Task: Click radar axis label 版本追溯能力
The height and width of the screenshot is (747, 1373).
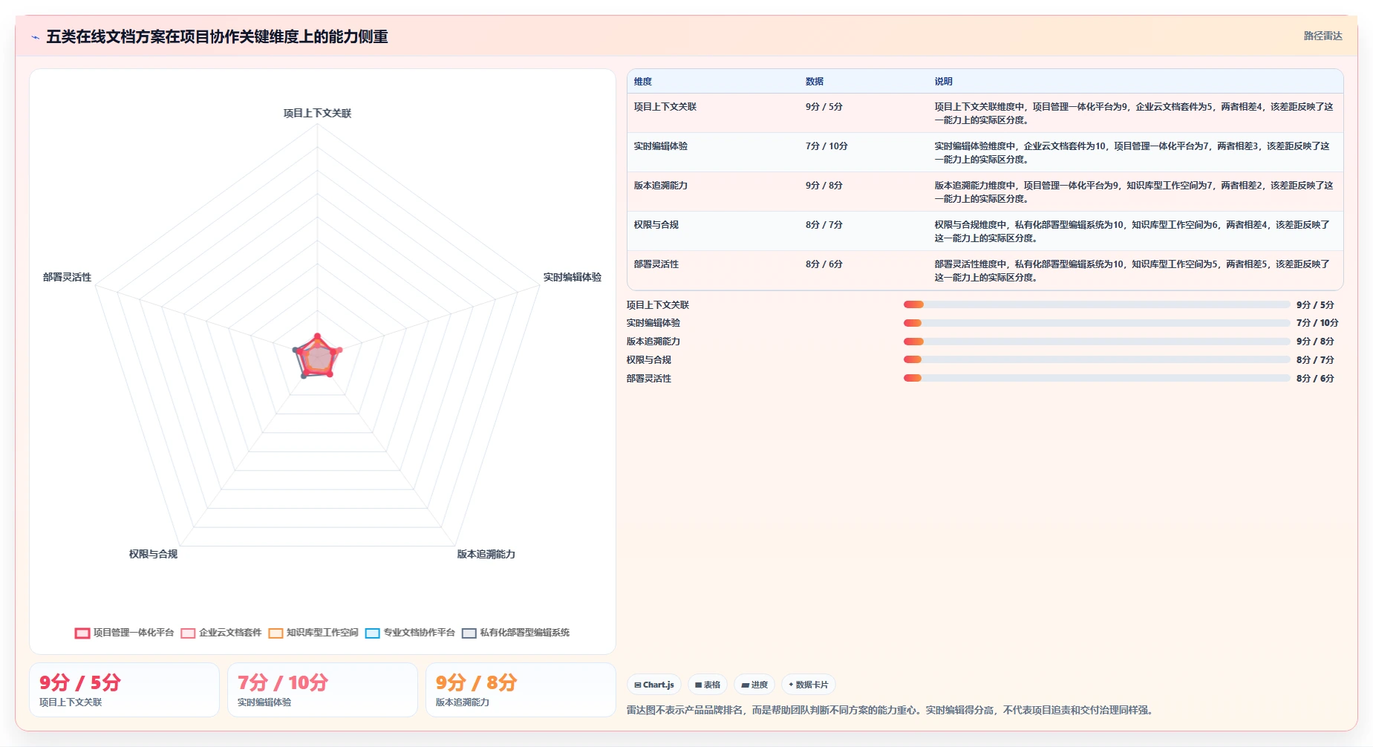Action: point(486,554)
